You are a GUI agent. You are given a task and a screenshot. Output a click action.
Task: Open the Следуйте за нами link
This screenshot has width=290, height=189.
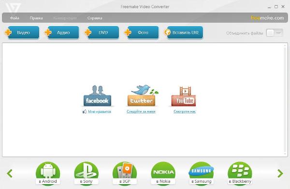(x=141, y=111)
